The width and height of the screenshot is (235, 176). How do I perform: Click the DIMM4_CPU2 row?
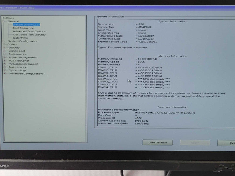pyautogui.click(x=134, y=87)
